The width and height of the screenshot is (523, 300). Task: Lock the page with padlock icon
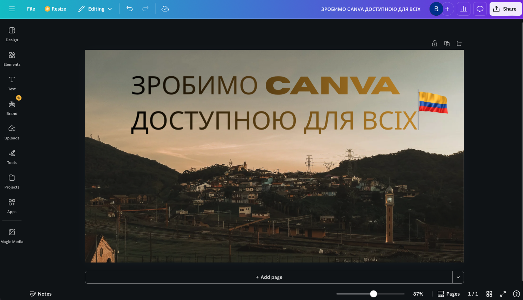coord(435,43)
